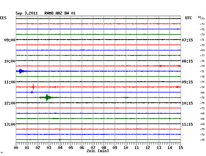Click the DC value -77

coord(202,56)
